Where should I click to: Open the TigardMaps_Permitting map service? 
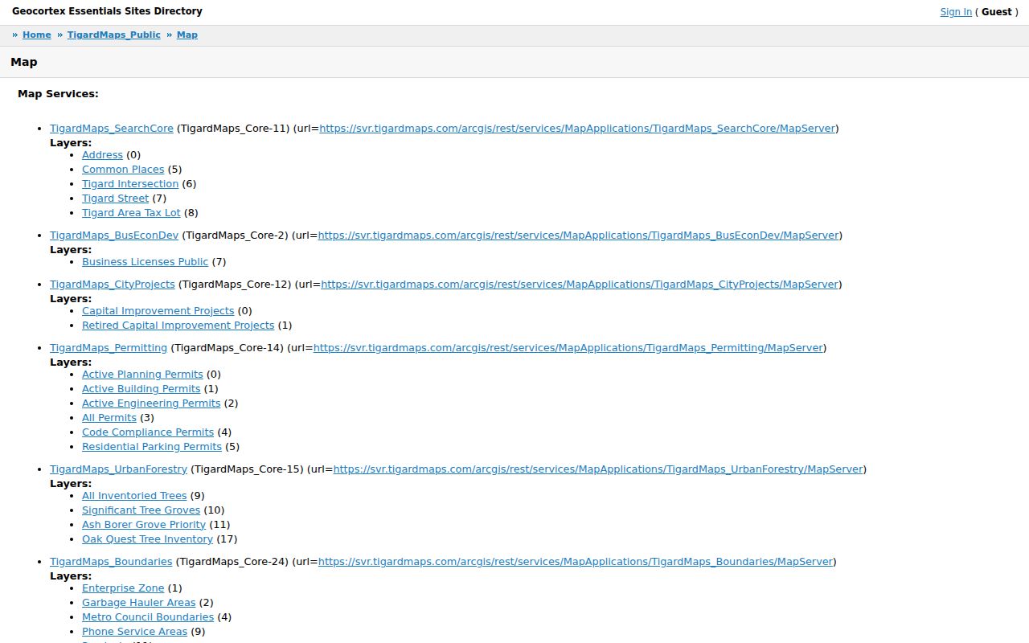(109, 348)
